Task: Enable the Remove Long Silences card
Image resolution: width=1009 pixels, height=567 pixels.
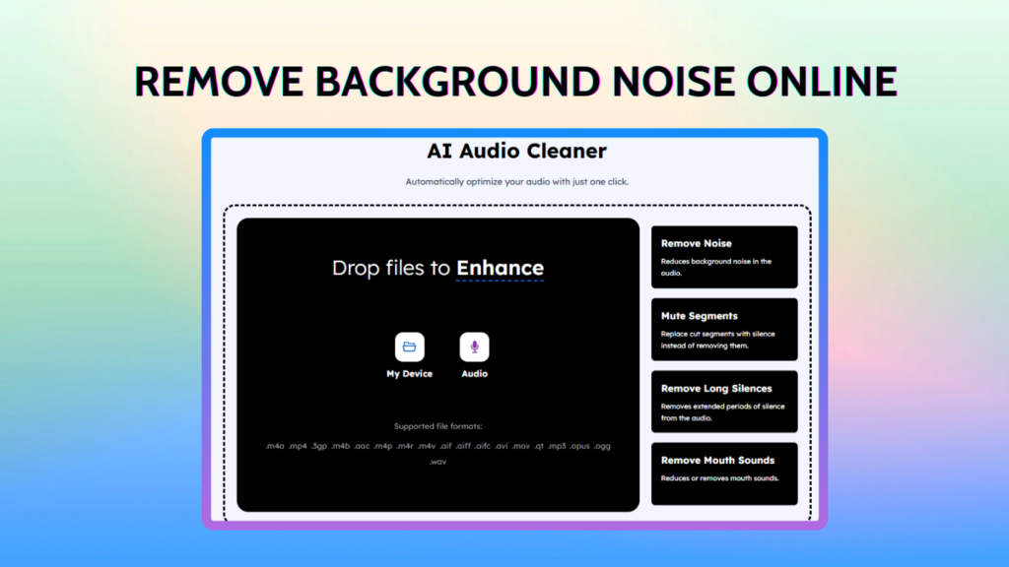Action: click(723, 401)
